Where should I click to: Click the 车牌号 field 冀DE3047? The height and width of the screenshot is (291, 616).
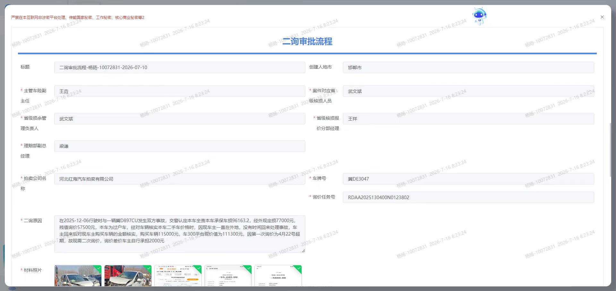coord(468,179)
